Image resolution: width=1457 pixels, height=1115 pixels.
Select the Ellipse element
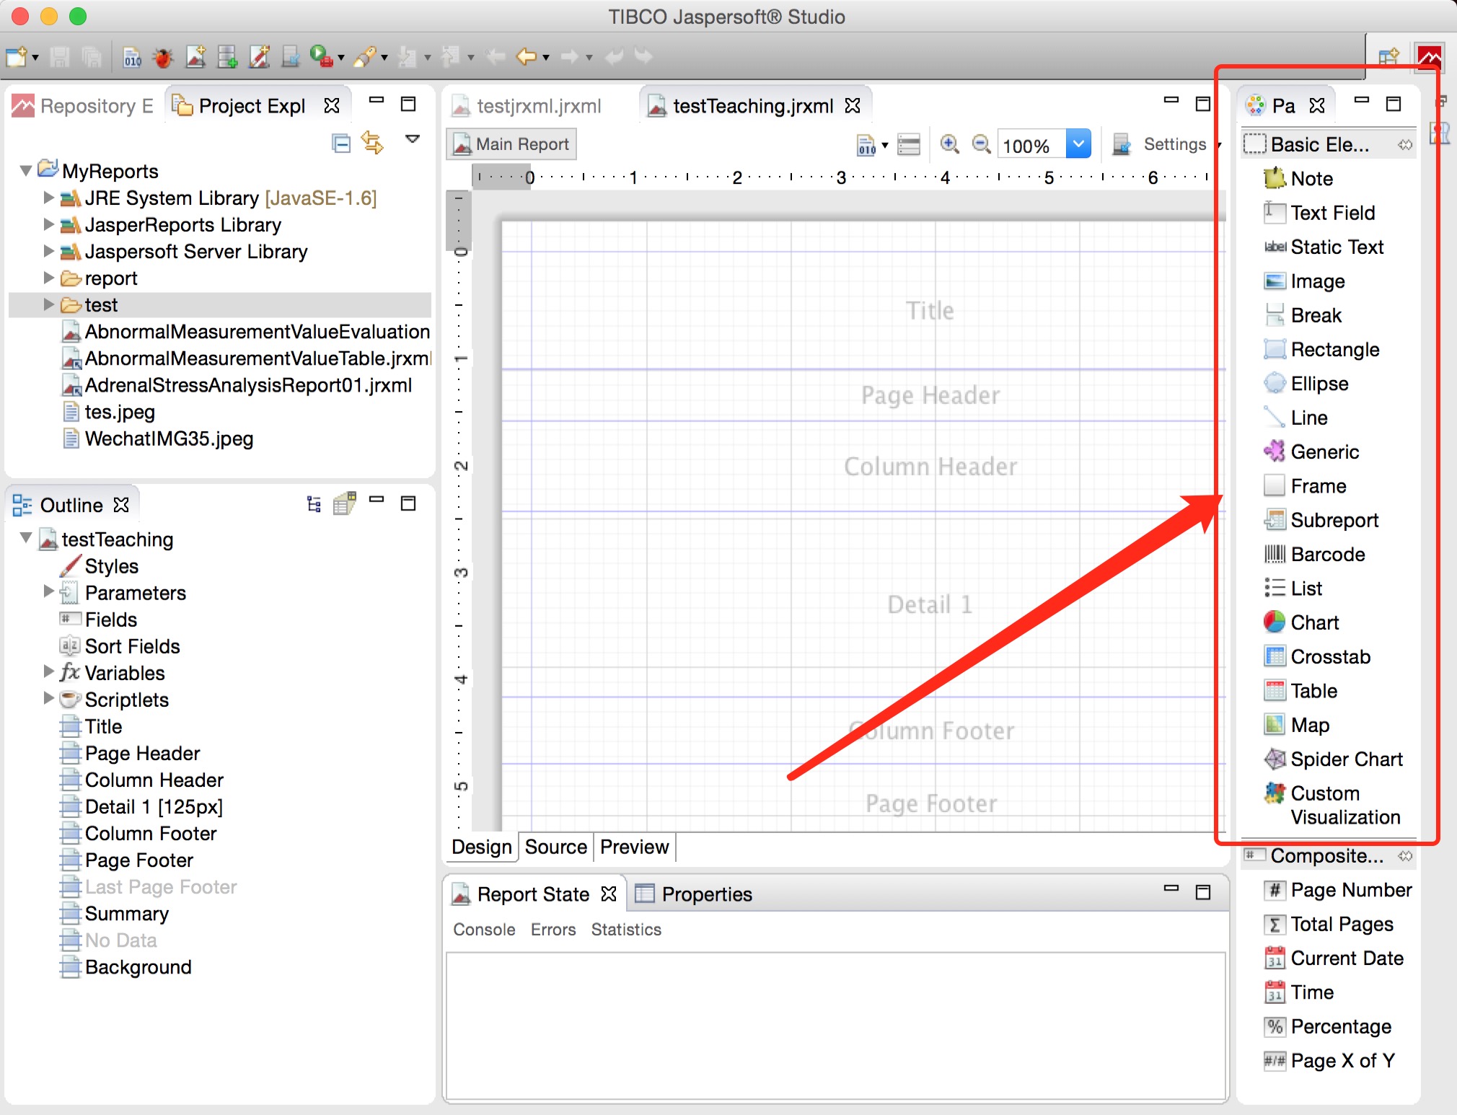(1306, 383)
